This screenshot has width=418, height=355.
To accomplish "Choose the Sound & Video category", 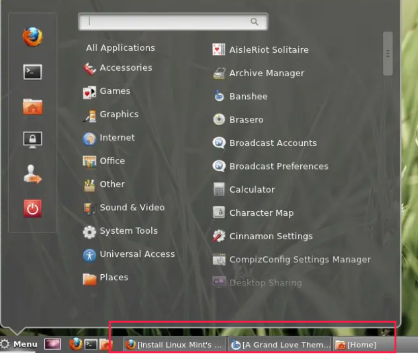I will (124, 208).
